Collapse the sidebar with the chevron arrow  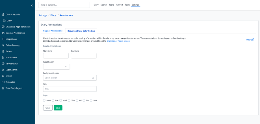pyautogui.click(x=32, y=5)
